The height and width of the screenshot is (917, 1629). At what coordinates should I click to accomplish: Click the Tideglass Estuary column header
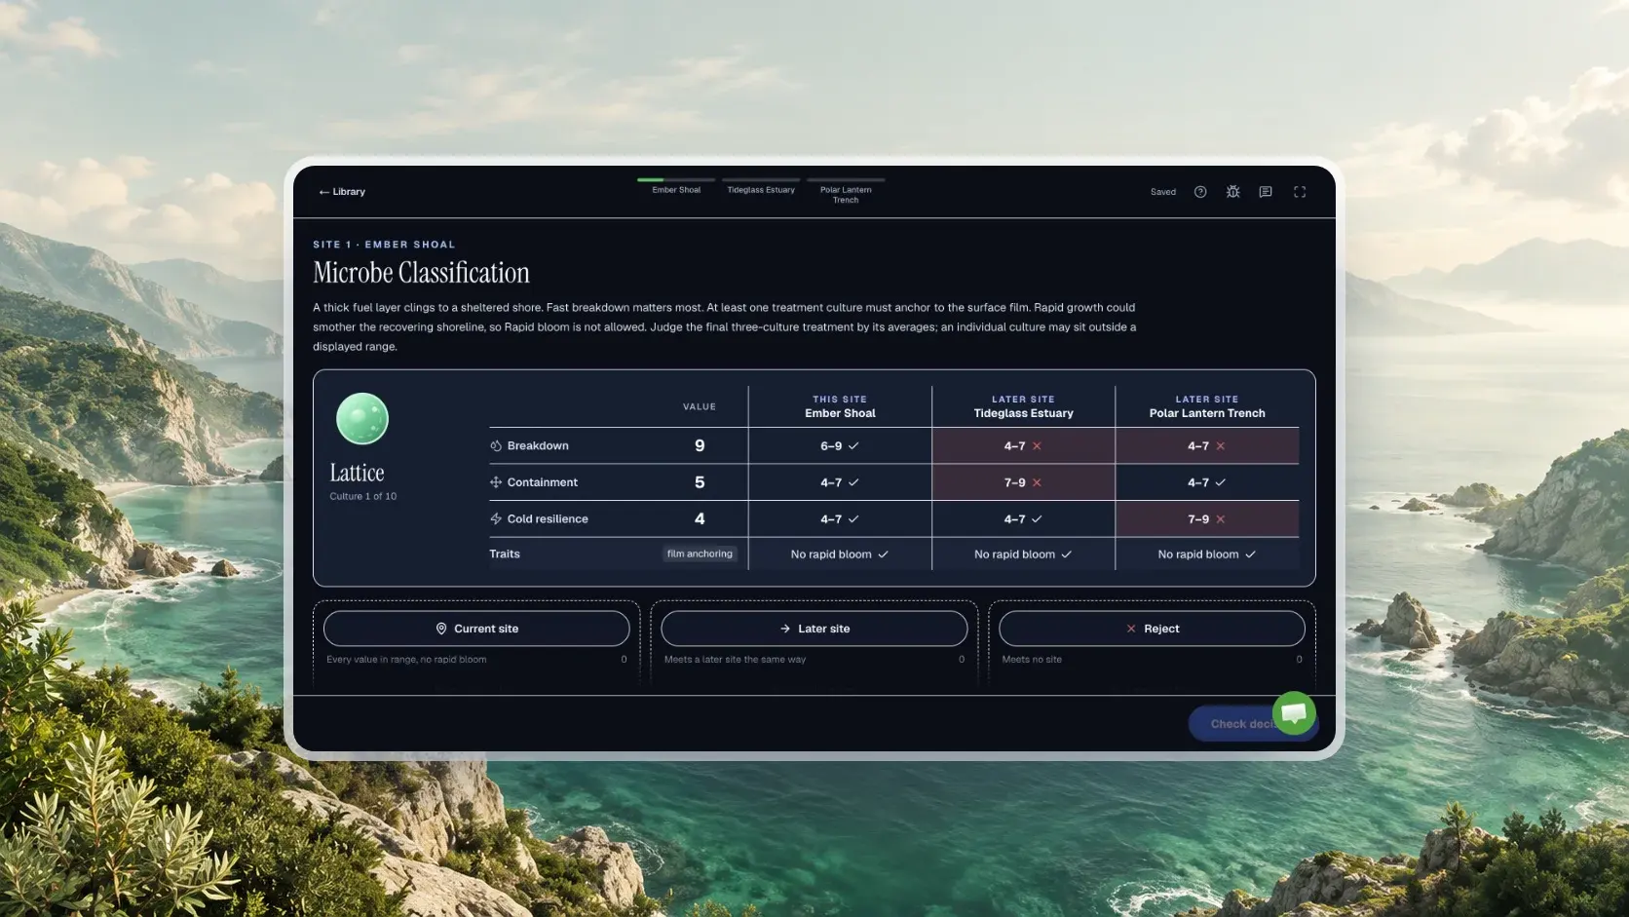pos(1023,406)
